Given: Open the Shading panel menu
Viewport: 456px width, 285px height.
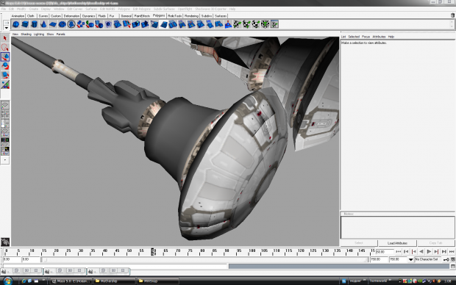Looking at the screenshot, I should [26, 35].
